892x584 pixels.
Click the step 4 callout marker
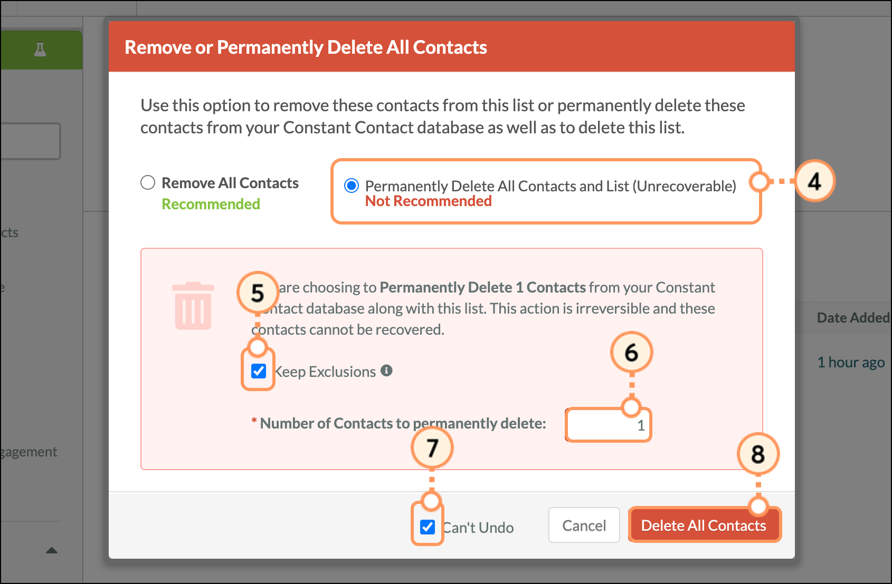point(814,182)
